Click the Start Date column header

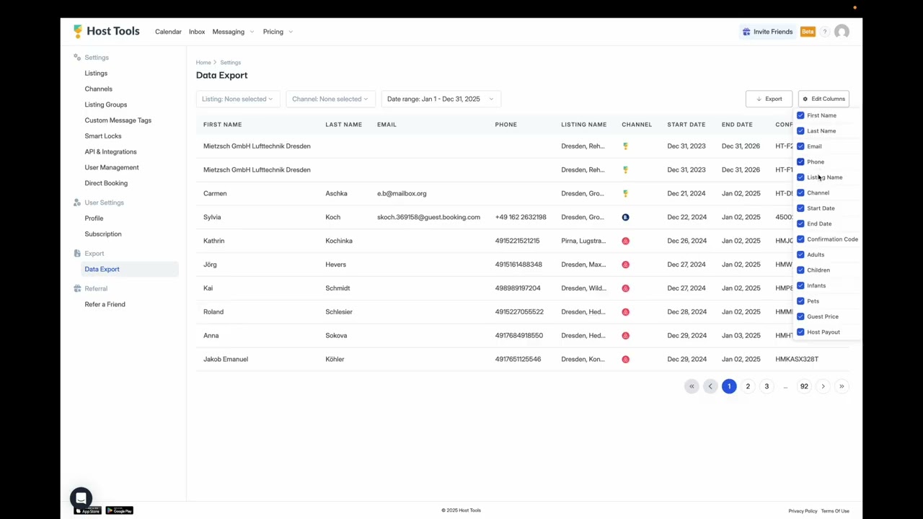point(686,125)
